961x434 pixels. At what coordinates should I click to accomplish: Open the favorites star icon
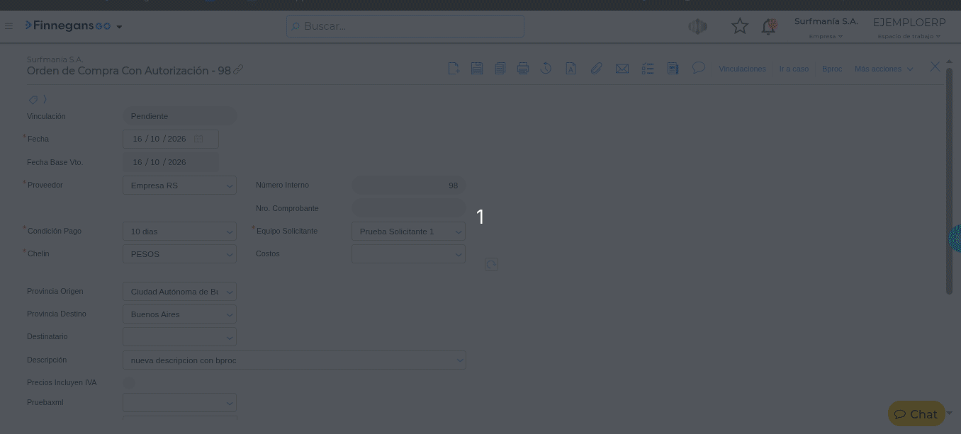pos(740,26)
